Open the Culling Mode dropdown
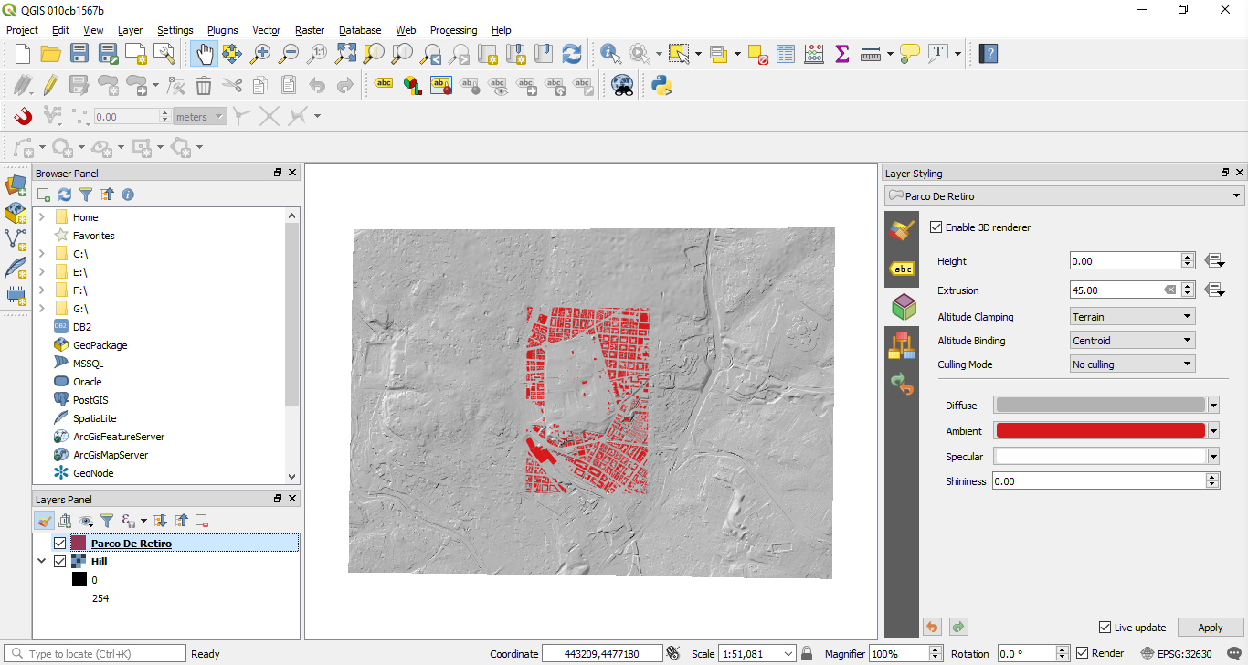 pos(1133,364)
